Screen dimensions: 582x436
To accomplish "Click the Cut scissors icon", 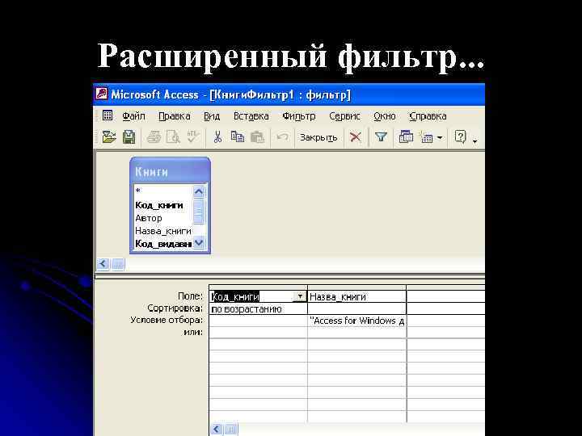I will pos(217,137).
